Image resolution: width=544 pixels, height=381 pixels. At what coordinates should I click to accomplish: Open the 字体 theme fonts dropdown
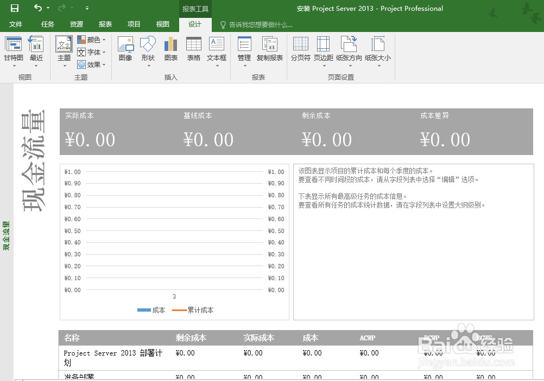91,53
